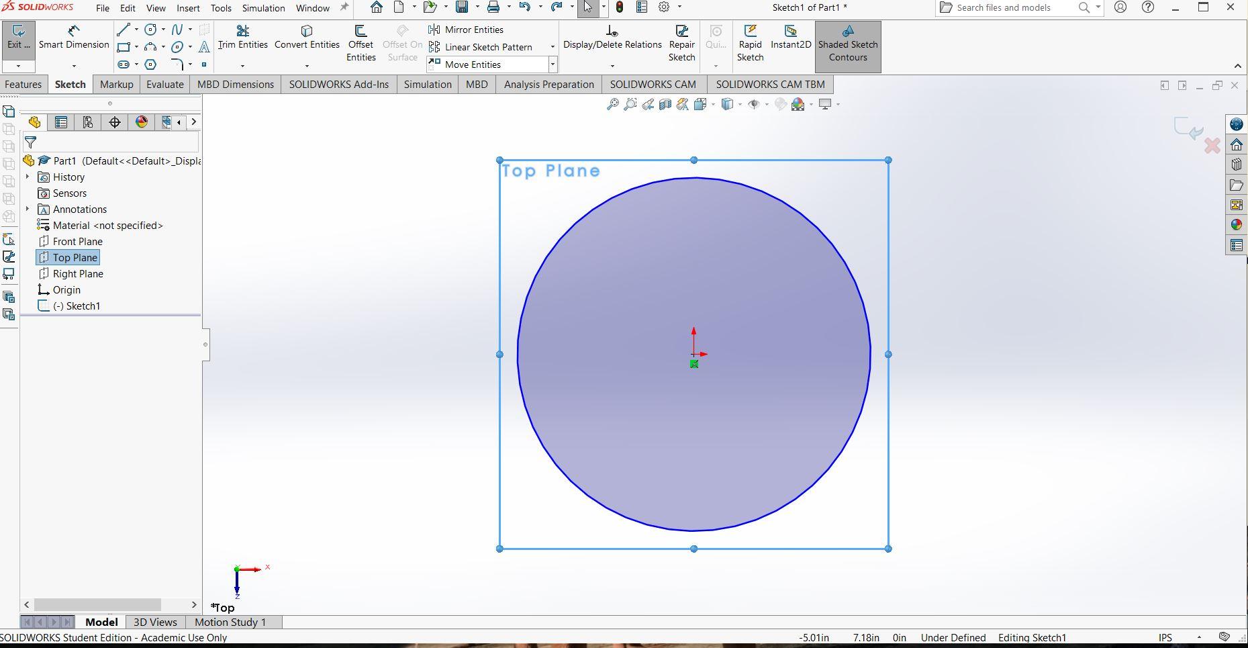Select the Circle sketch tool
The image size is (1248, 648).
[x=151, y=30]
